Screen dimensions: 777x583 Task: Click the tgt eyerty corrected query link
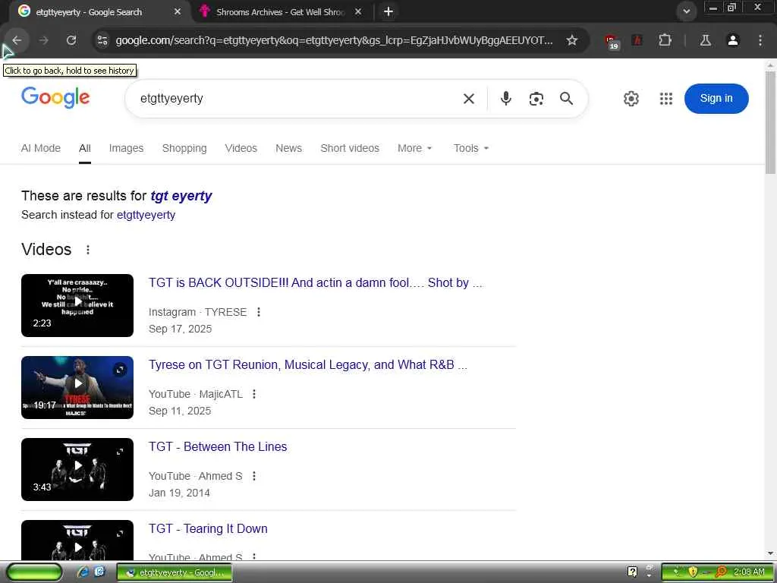(181, 196)
